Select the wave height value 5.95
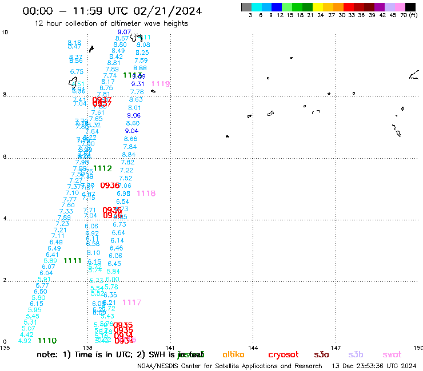 tap(34, 310)
